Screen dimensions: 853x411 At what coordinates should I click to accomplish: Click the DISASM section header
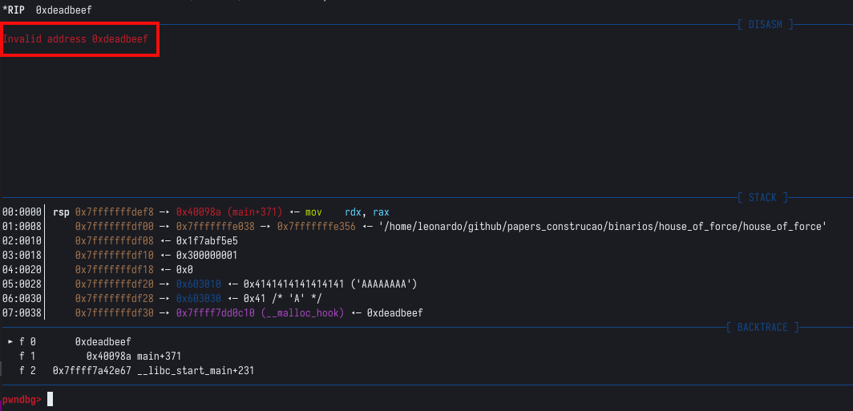[x=765, y=25]
